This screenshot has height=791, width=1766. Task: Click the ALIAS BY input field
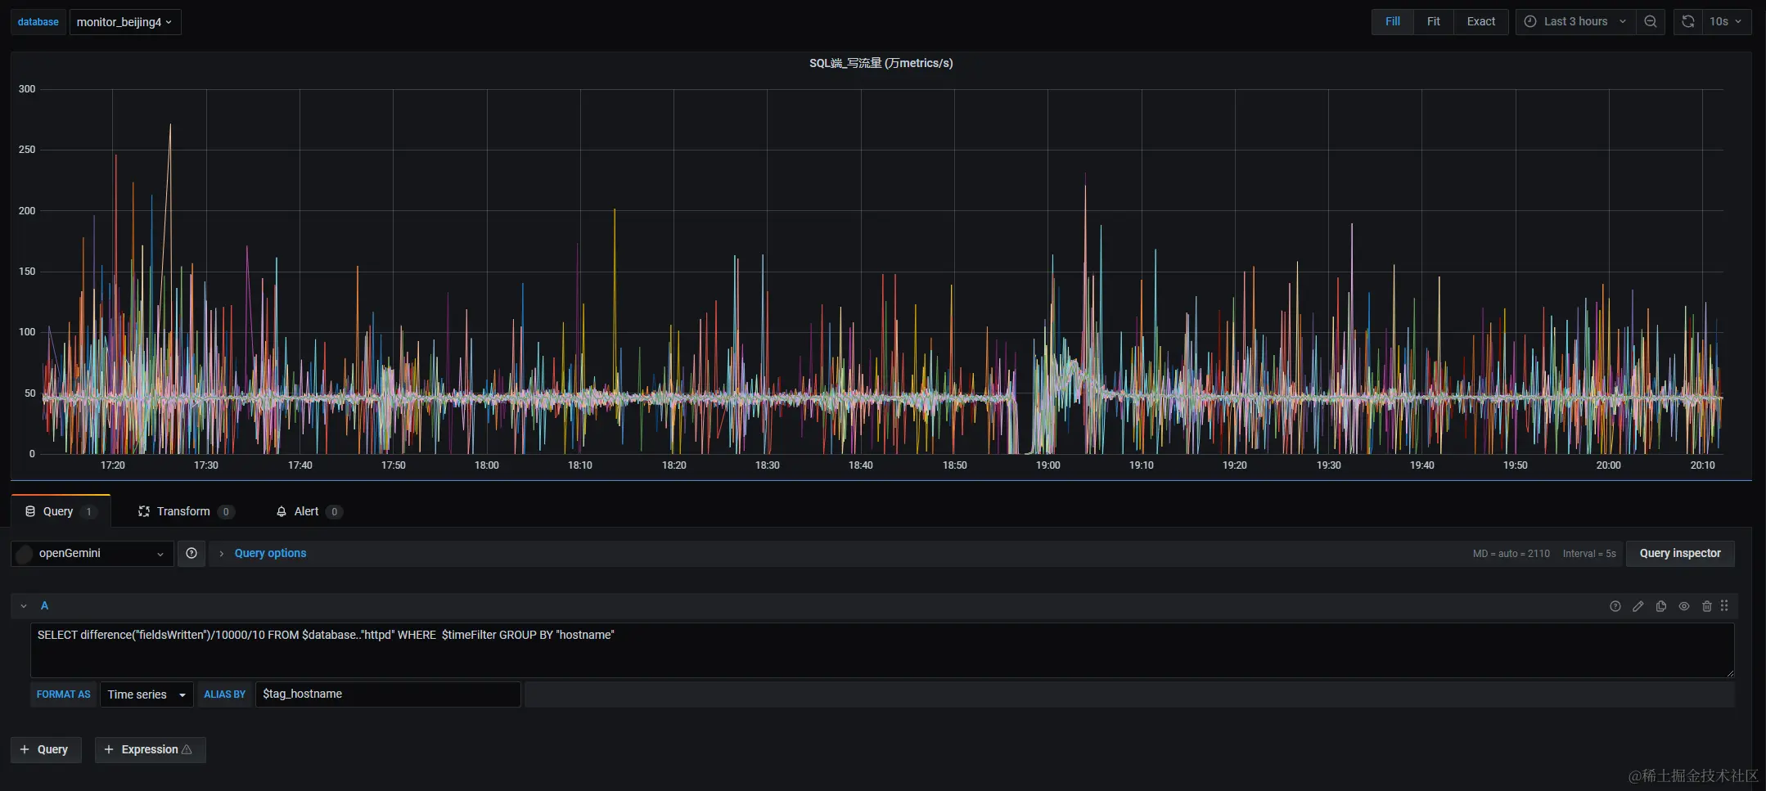pos(388,694)
